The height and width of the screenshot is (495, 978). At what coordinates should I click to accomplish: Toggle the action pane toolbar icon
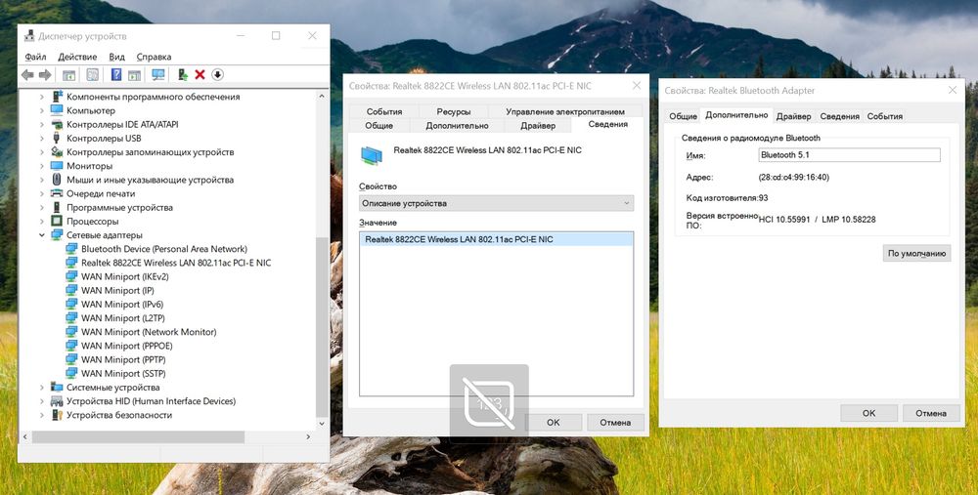(134, 75)
